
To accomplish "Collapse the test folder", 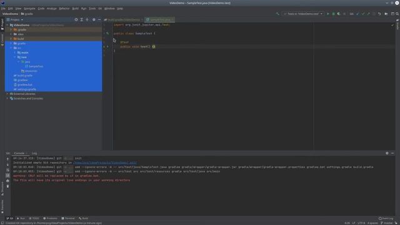I will [15, 57].
